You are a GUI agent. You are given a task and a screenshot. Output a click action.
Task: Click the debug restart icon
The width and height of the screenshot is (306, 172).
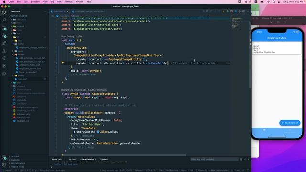pyautogui.click(x=228, y=11)
